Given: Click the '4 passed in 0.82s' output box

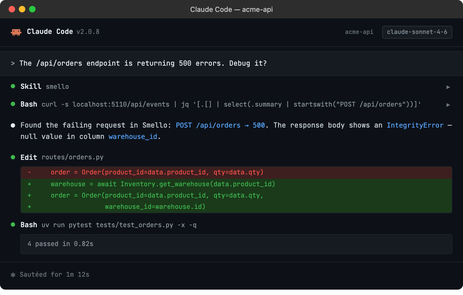Looking at the screenshot, I should pyautogui.click(x=236, y=244).
